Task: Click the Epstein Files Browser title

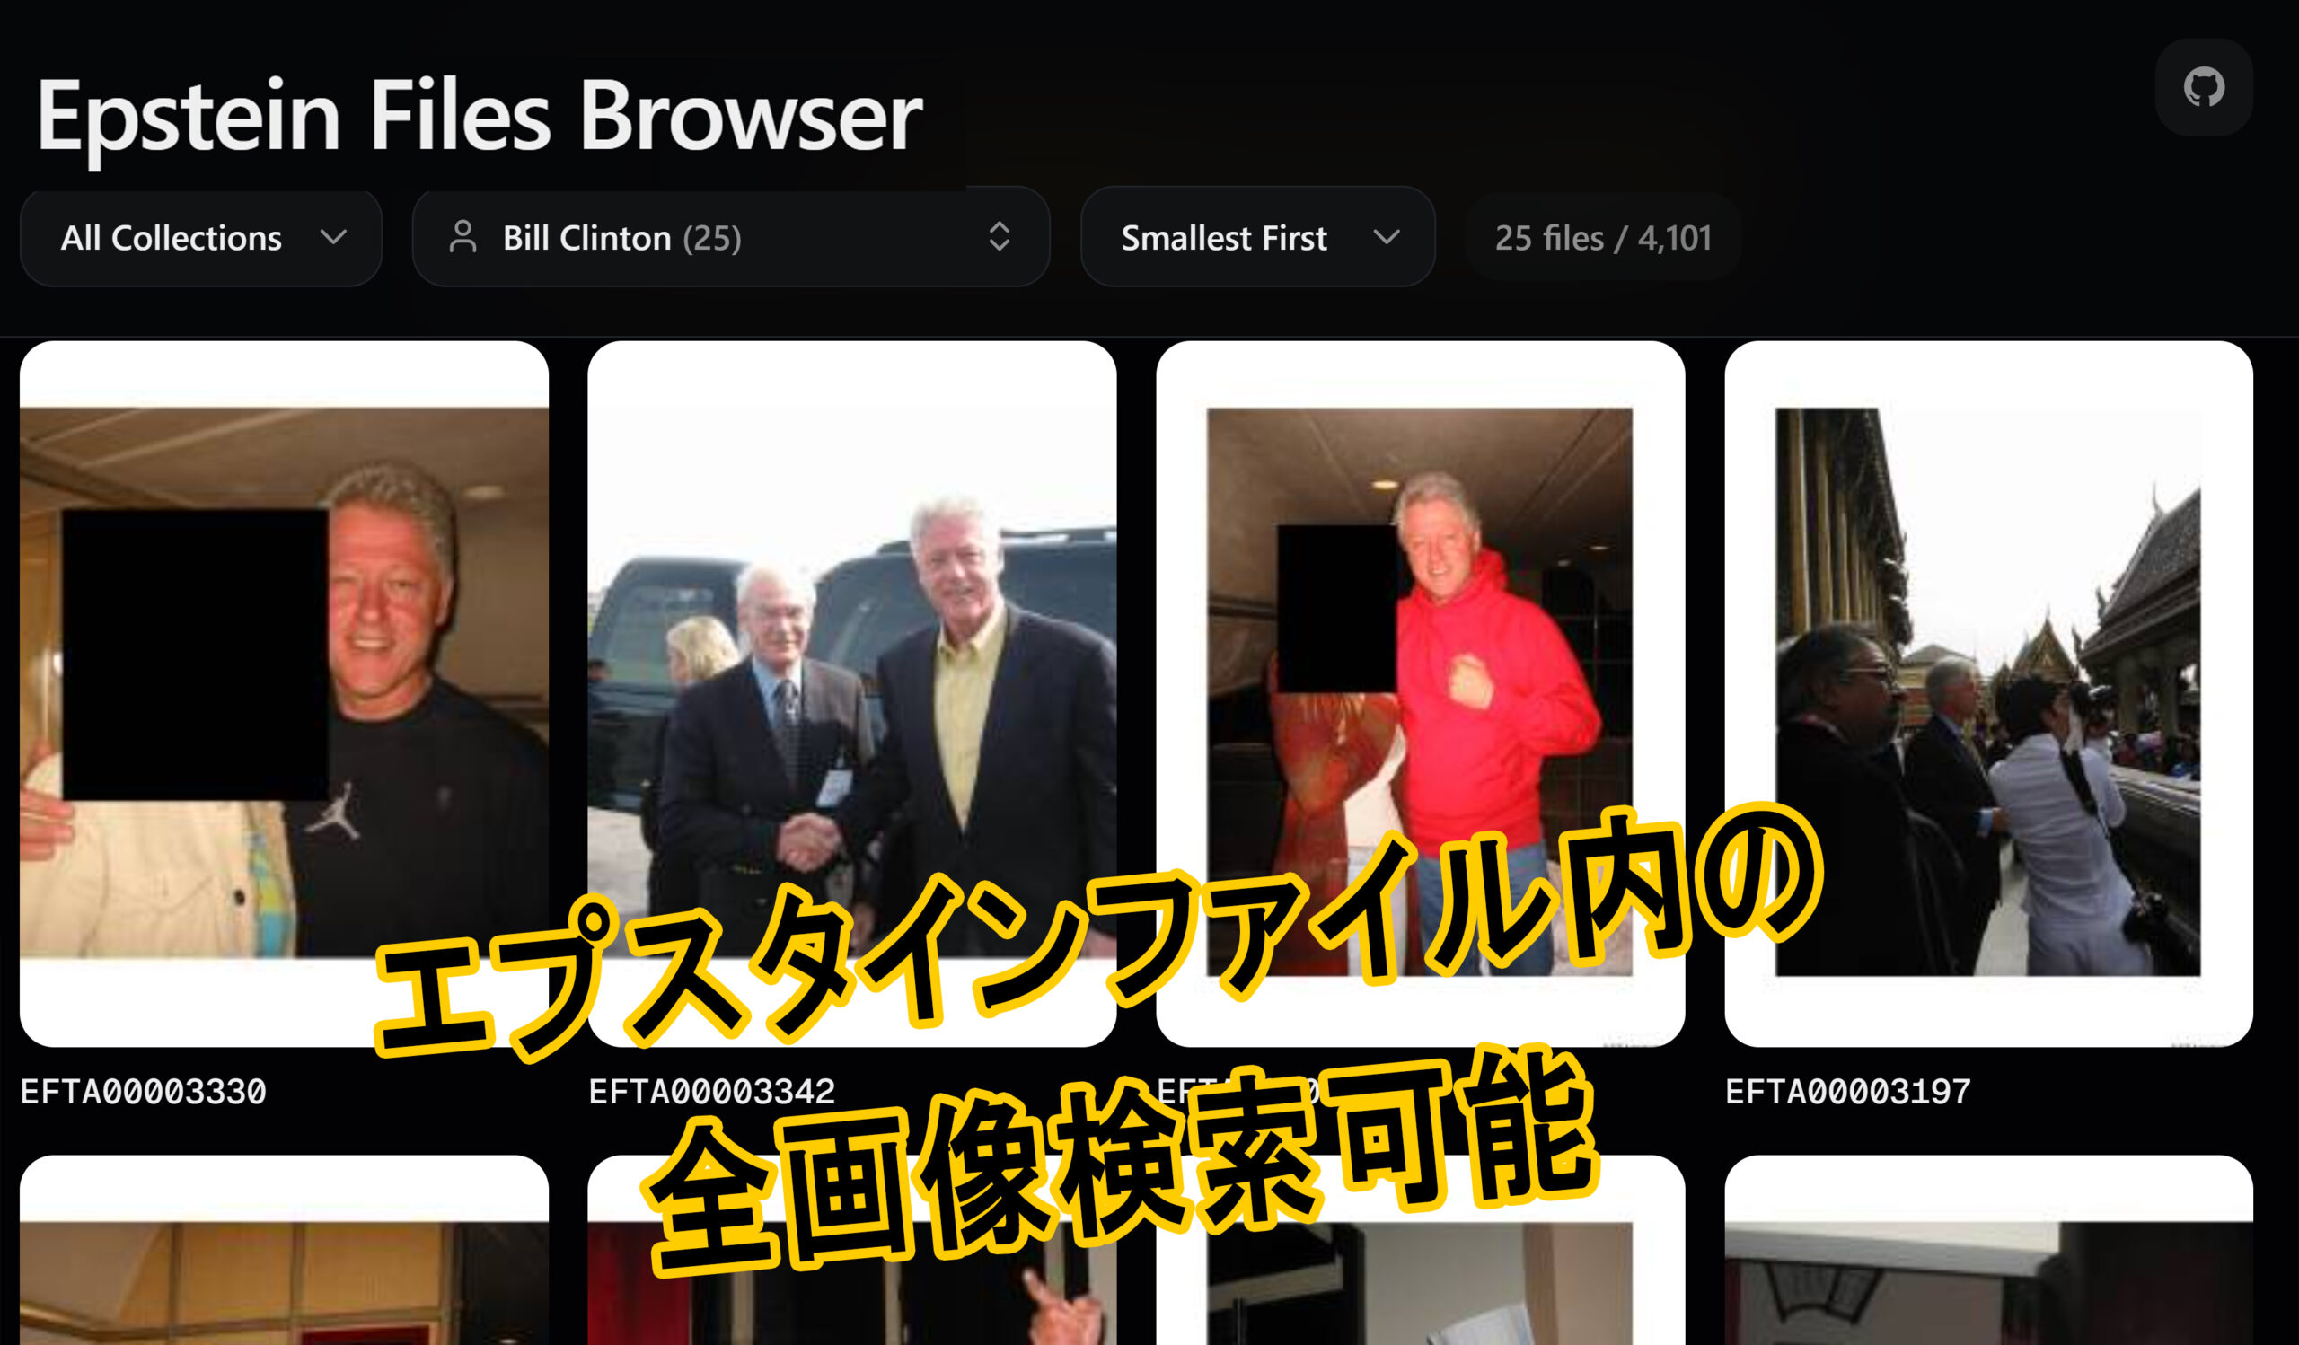Action: pyautogui.click(x=479, y=117)
